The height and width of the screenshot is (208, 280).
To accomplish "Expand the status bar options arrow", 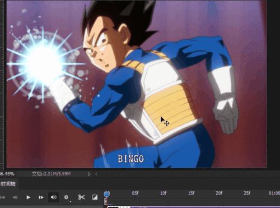I will pos(88,174).
